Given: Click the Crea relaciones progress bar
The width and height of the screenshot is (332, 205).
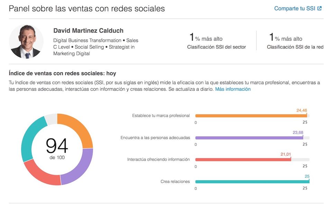Looking at the screenshot, I should tap(250, 181).
